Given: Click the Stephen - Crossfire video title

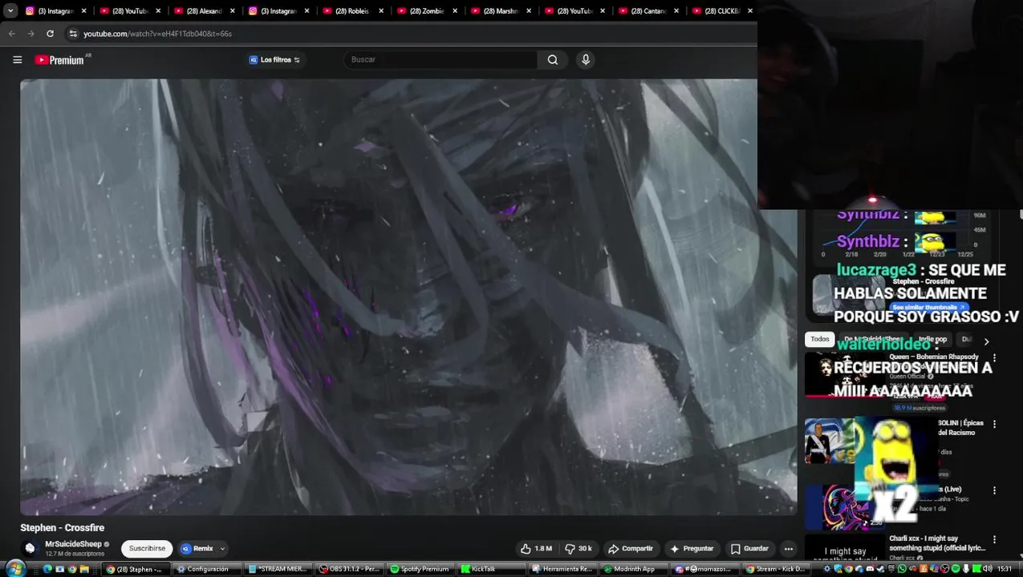Looking at the screenshot, I should (x=62, y=527).
